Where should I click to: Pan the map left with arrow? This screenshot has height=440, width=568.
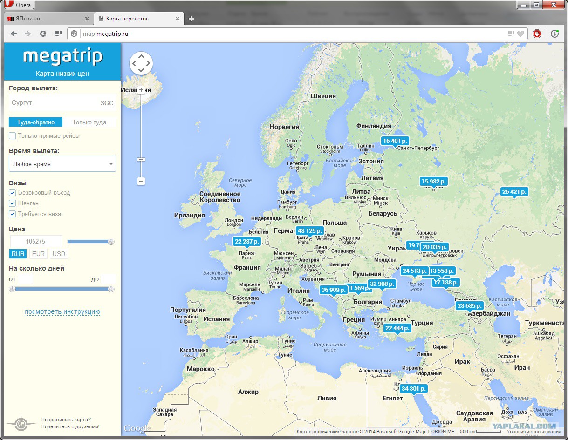(x=135, y=63)
